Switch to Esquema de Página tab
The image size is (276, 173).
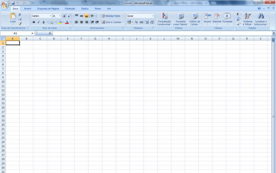[x=48, y=8]
